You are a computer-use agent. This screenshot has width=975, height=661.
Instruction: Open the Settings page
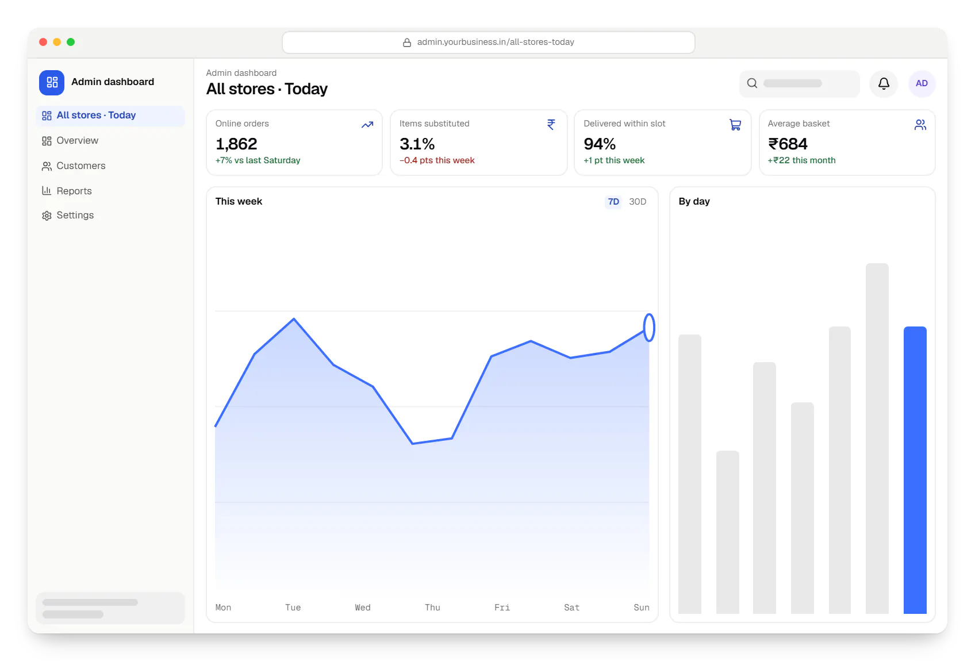pos(110,216)
